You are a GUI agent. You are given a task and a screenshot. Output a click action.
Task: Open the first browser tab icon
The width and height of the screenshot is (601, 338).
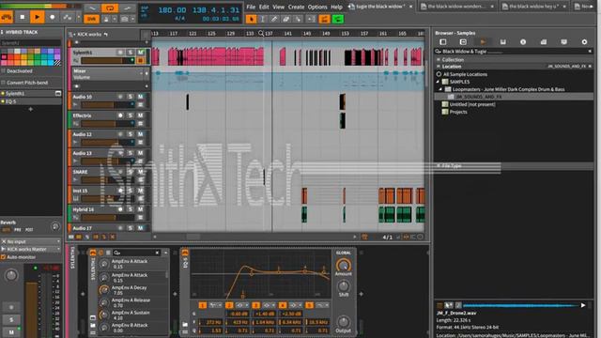click(443, 41)
